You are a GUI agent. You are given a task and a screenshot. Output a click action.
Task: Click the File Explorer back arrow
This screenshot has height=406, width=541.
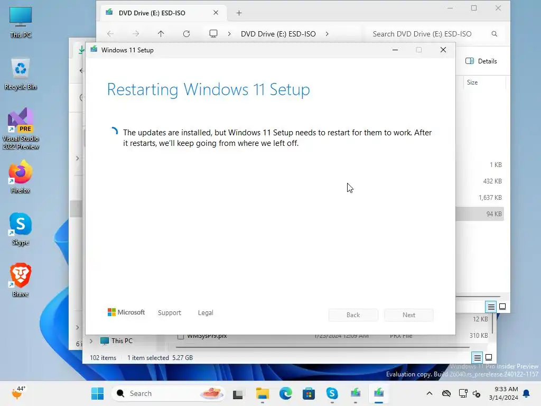(x=110, y=34)
